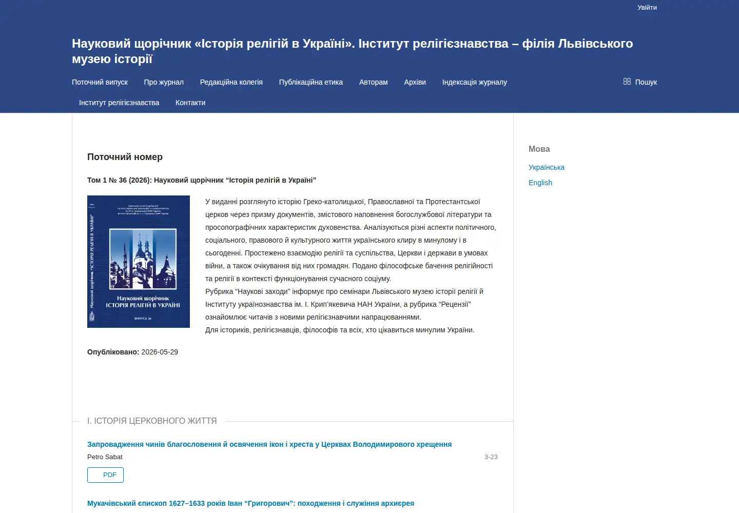Viewport: 739px width, 513px height.
Task: Select the page range 3-23
Action: [491, 457]
